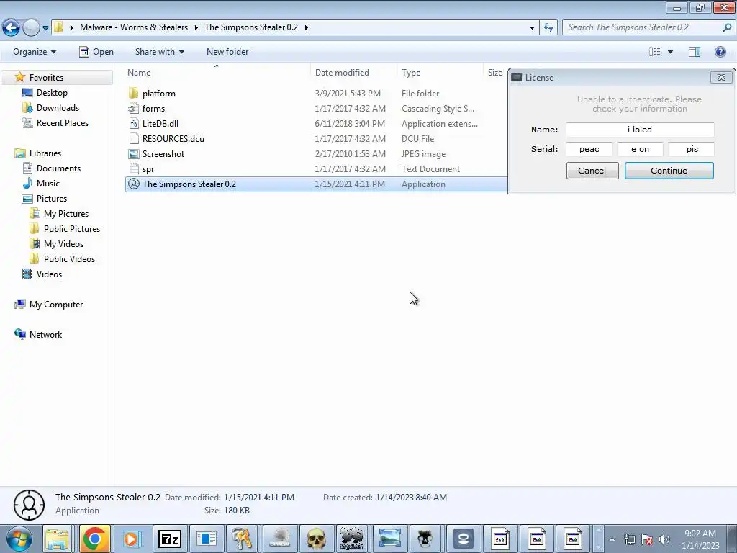
Task: Click Cancel in License dialog
Action: click(592, 171)
